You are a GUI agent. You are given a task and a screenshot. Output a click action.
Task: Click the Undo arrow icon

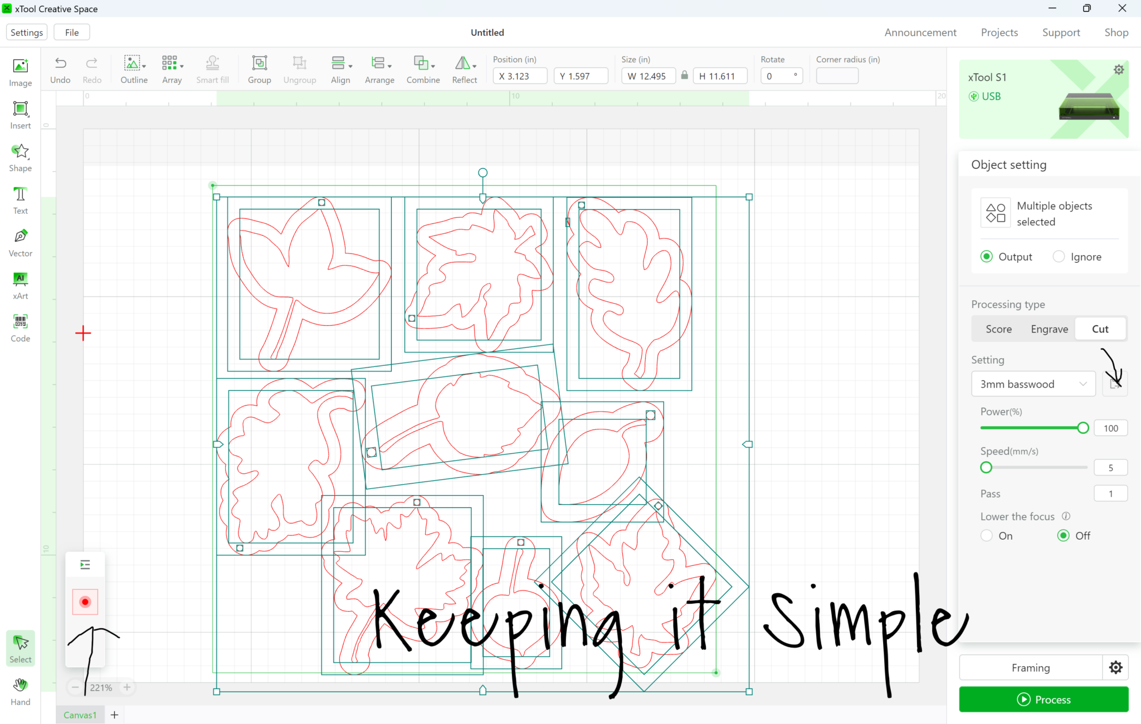click(x=60, y=63)
